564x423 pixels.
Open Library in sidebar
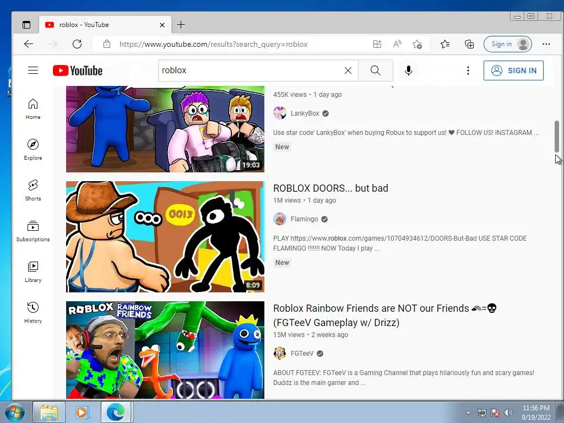33,272
